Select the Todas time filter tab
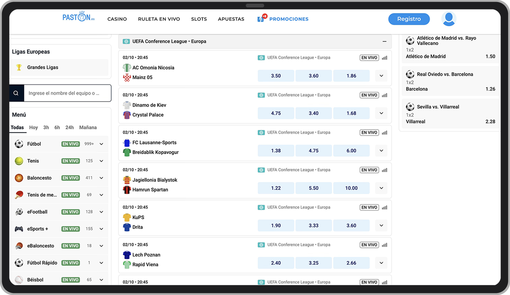 (x=17, y=127)
